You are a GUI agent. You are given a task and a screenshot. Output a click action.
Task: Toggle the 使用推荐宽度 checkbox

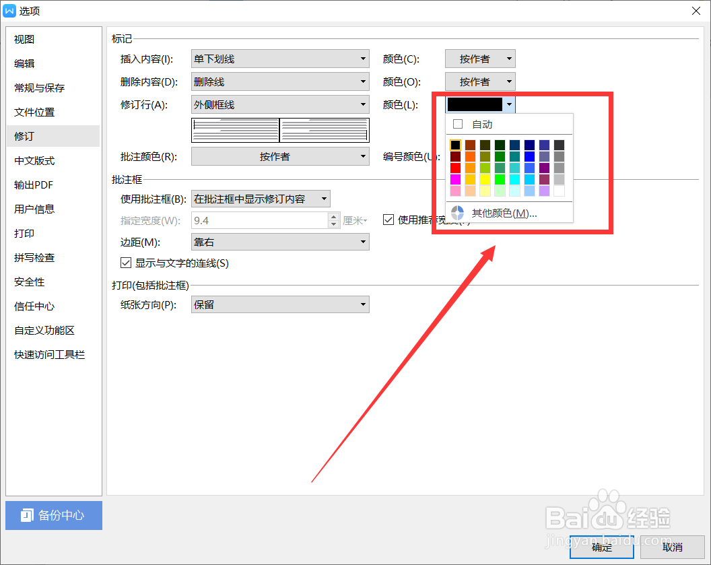(388, 220)
